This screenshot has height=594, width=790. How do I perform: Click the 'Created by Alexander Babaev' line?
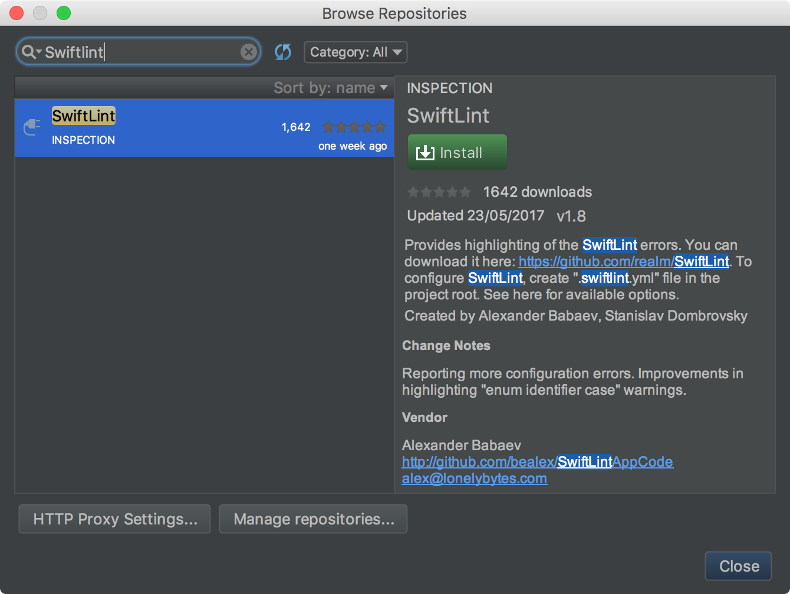576,316
